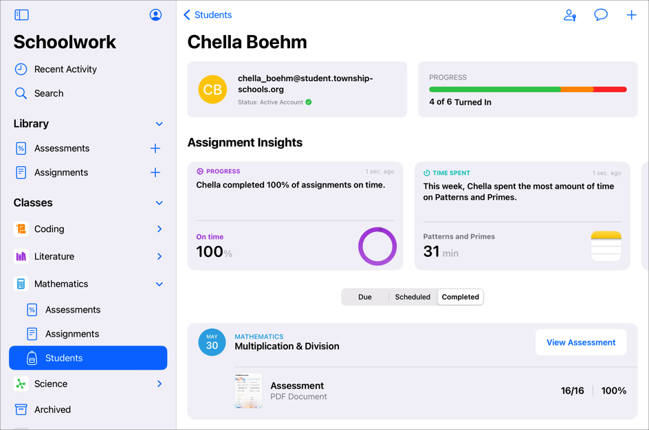
Task: Open Mathematics Assessments sub-item
Action: point(72,310)
